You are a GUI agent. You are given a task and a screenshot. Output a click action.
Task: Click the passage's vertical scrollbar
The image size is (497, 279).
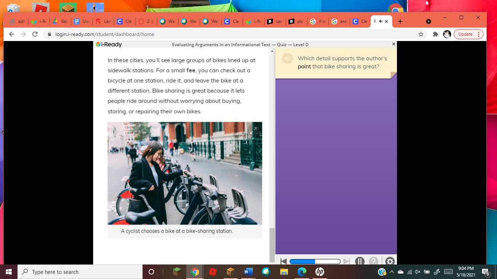click(272, 245)
